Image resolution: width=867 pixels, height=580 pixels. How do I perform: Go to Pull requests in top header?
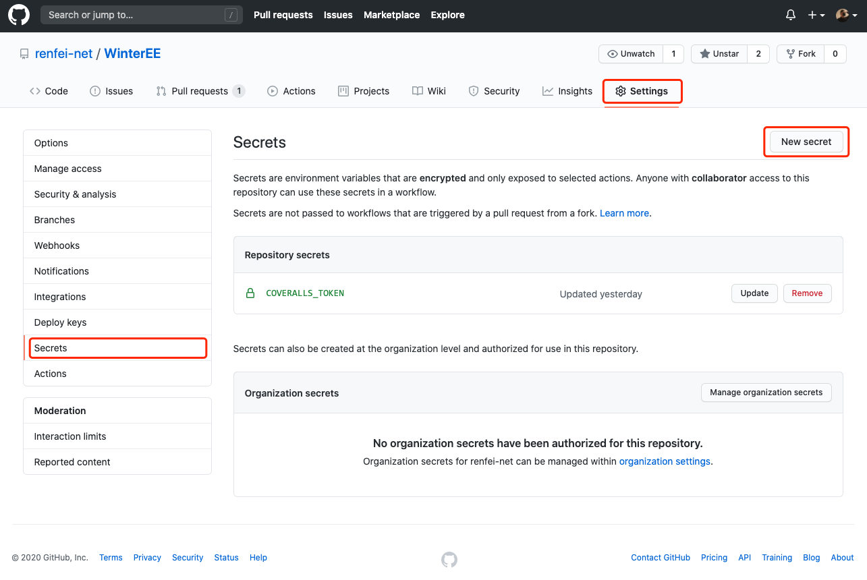[x=283, y=15]
